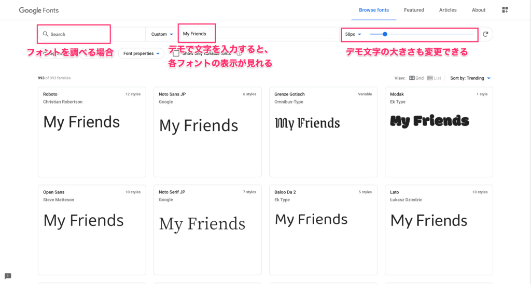The height and width of the screenshot is (284, 531).
Task: Switch to List view
Action: coord(434,78)
